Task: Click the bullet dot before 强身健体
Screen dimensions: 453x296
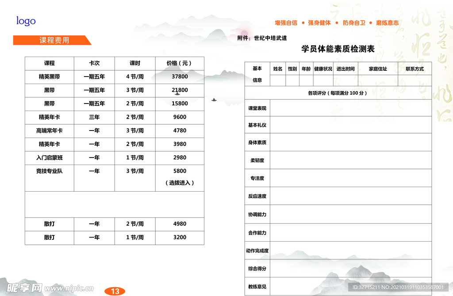Action: [303, 23]
